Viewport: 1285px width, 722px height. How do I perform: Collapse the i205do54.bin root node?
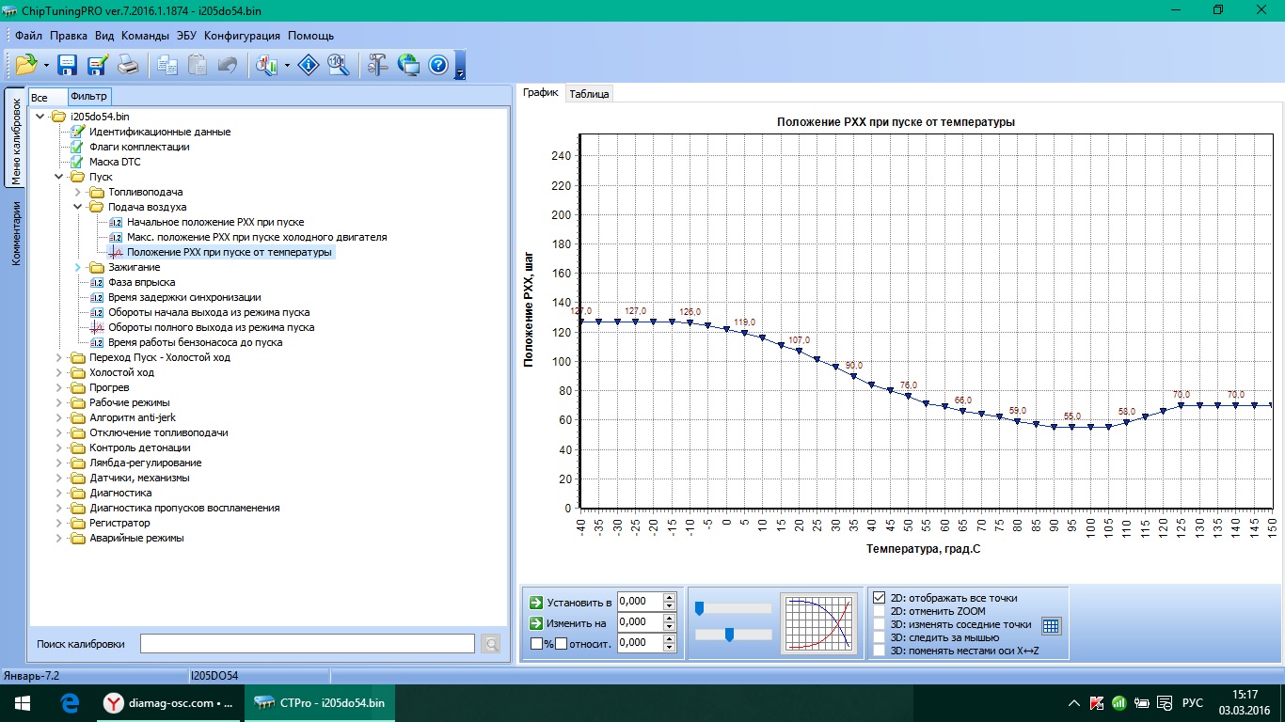click(40, 117)
